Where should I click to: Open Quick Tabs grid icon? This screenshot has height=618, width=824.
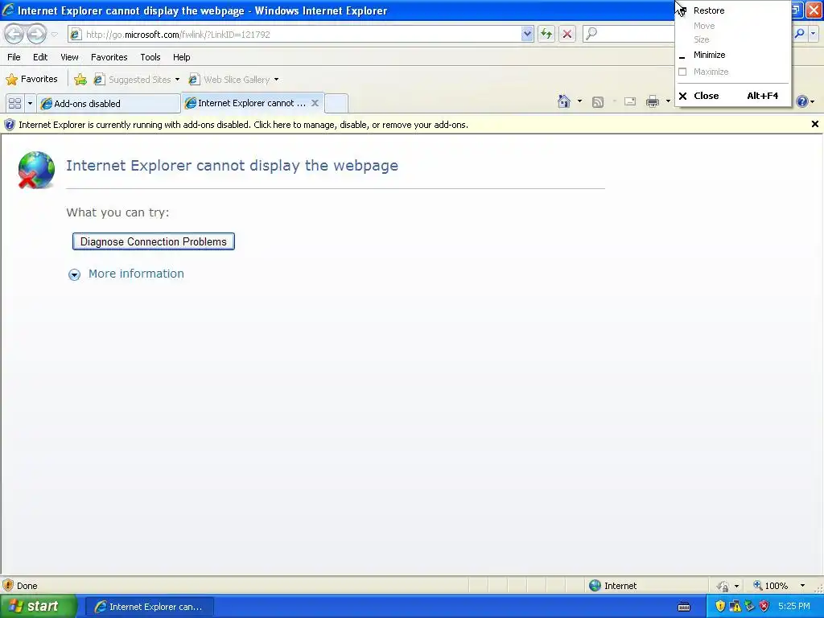(x=14, y=104)
